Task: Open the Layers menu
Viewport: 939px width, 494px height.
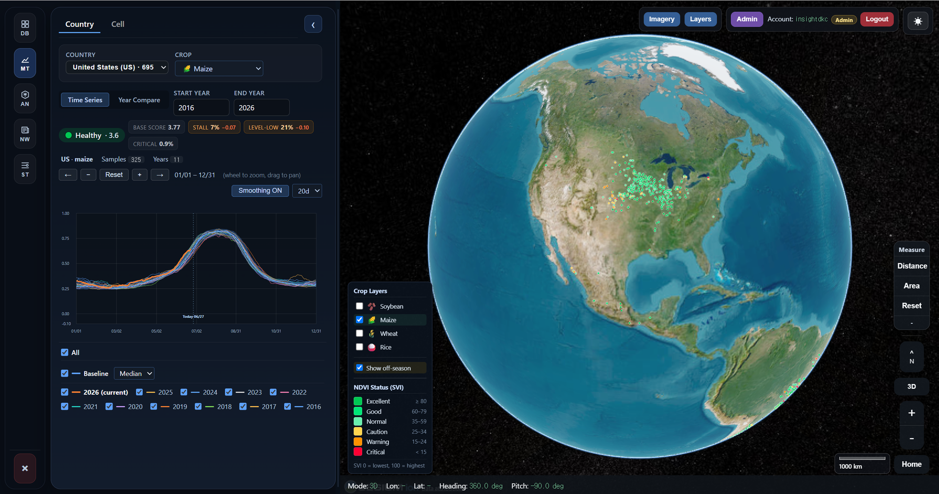Action: 700,19
